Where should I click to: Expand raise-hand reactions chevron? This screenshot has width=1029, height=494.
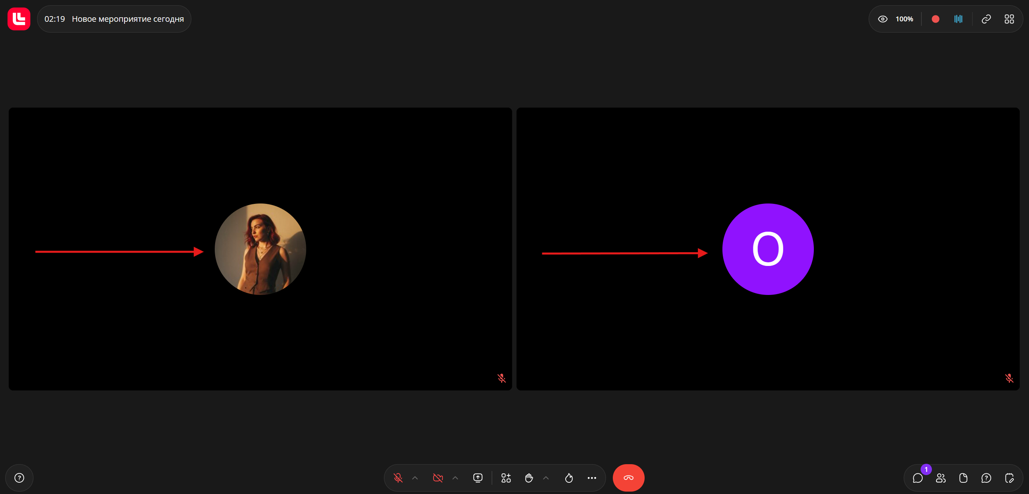tap(546, 478)
